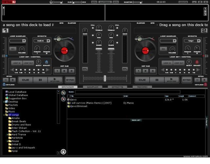The width and height of the screenshot is (210, 164).
Task: Click pitch minus button on right deck
Action: pyautogui.click(x=198, y=80)
